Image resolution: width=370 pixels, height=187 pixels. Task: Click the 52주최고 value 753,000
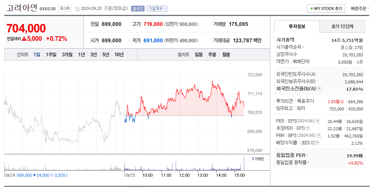coord(337,109)
